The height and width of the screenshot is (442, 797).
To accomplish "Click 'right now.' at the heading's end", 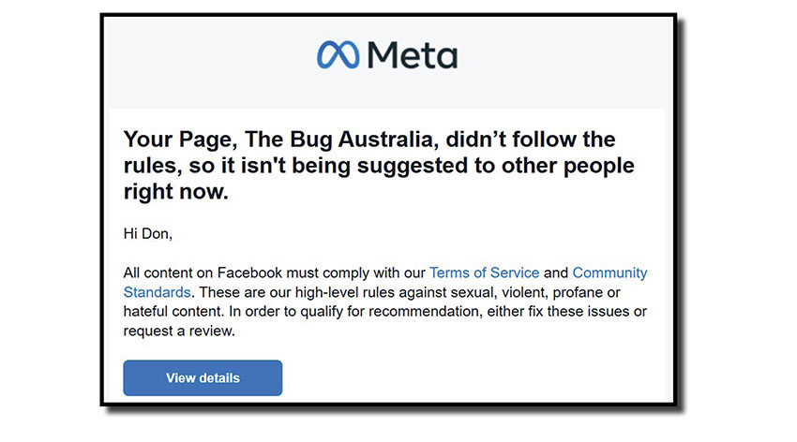I will coord(176,193).
